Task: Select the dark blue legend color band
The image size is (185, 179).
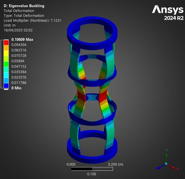Action: coord(6,86)
